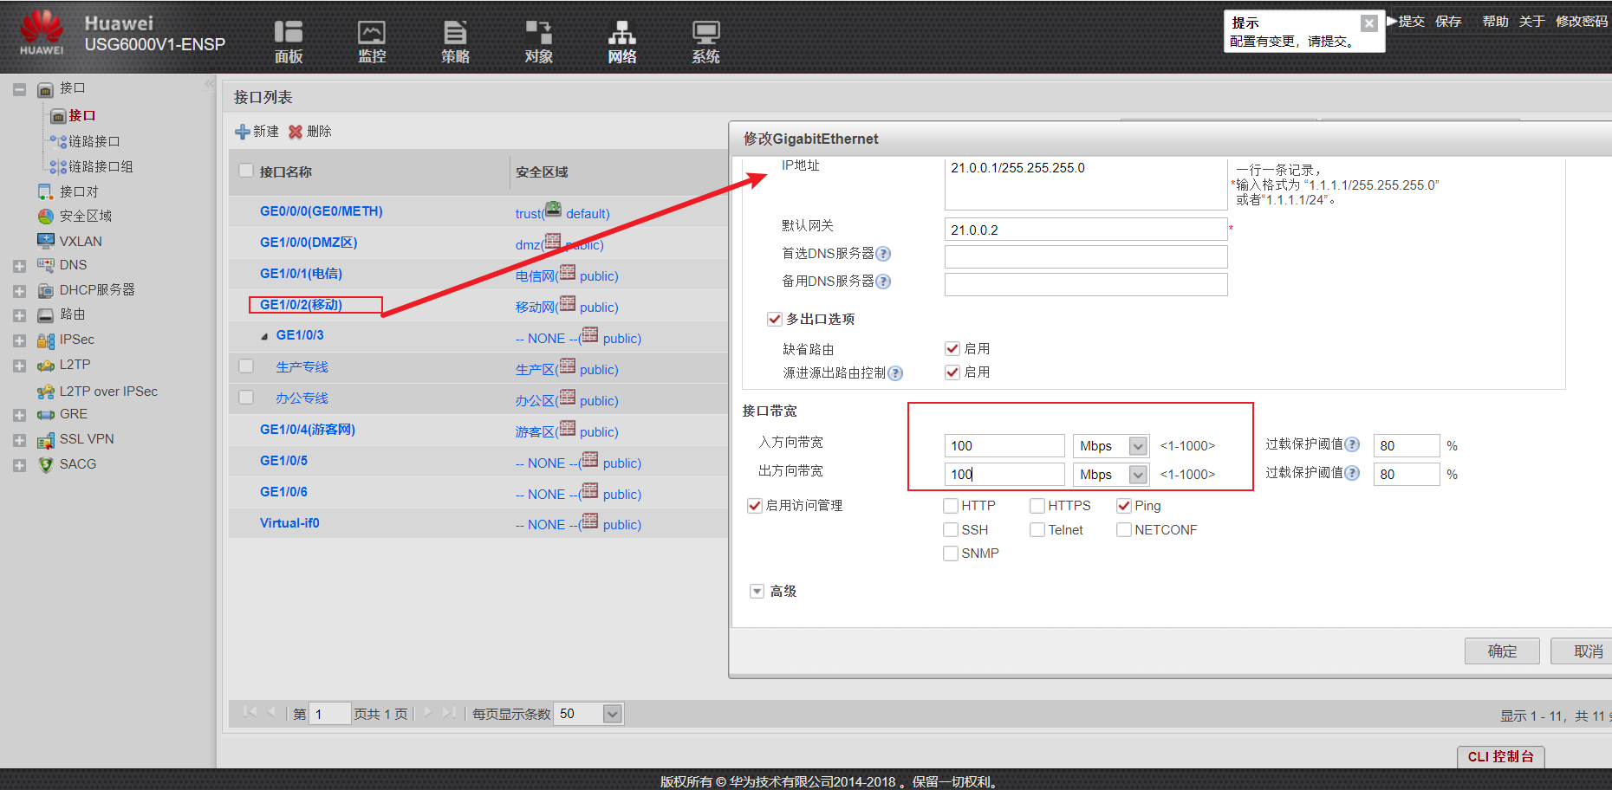The height and width of the screenshot is (790, 1612).
Task: Select 链路接口 in sidebar tree
Action: point(94,141)
